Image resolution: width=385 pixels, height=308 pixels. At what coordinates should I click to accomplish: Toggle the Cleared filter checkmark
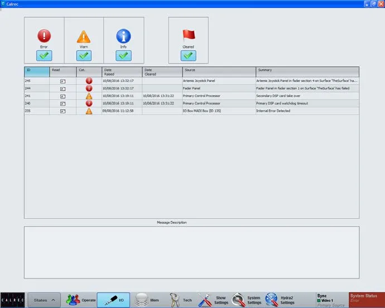pyautogui.click(x=189, y=55)
